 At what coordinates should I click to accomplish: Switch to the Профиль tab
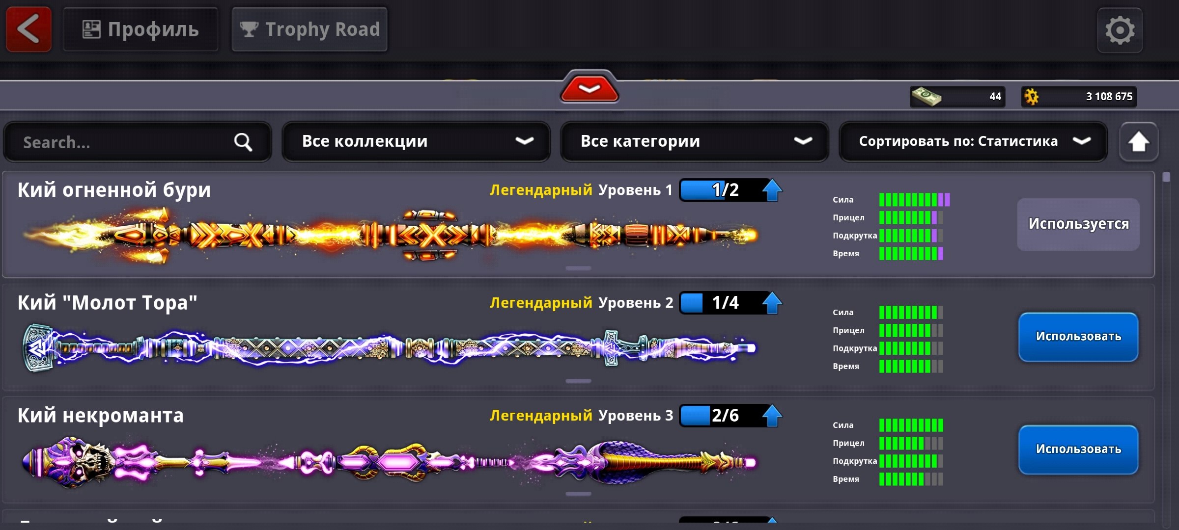tap(140, 29)
